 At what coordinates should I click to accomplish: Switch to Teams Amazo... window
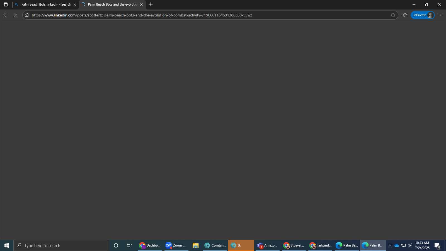coord(267,245)
